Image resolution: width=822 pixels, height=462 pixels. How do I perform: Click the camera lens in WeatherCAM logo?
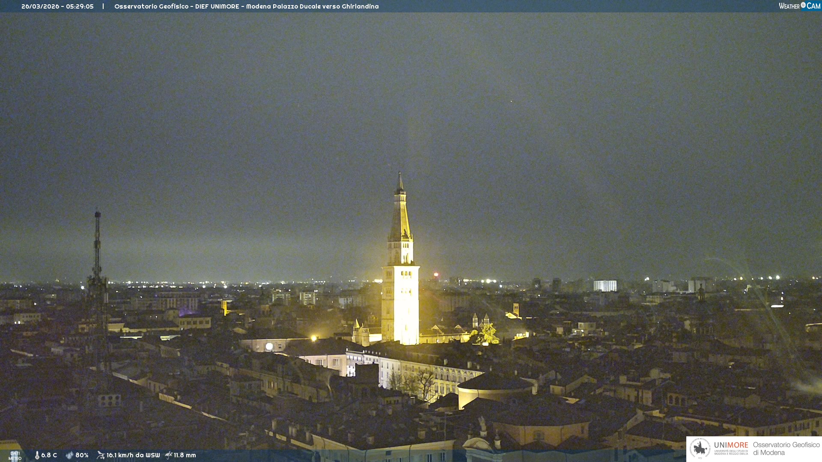coord(803,5)
